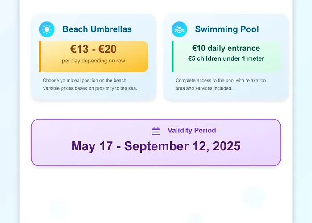Image resolution: width=312 pixels, height=223 pixels.
Task: Select the Swimming Pool heading
Action: tap(227, 29)
